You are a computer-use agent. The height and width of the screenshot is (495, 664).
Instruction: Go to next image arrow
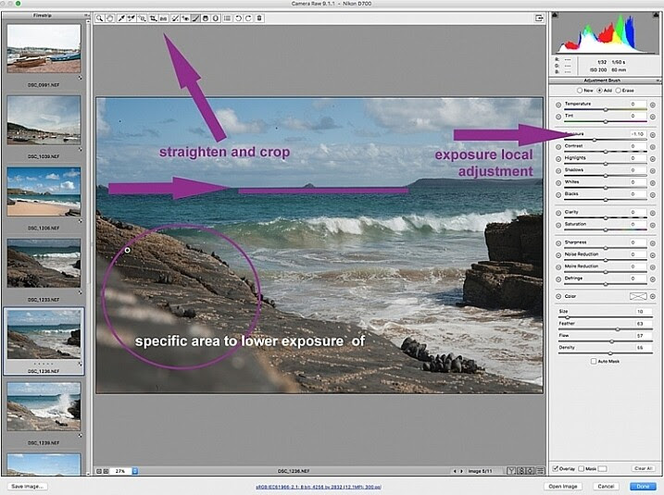click(x=461, y=471)
